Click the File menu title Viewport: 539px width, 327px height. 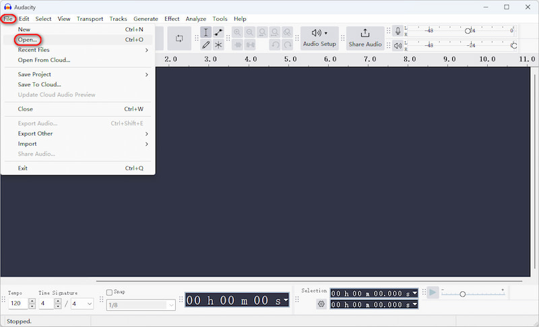pyautogui.click(x=8, y=19)
